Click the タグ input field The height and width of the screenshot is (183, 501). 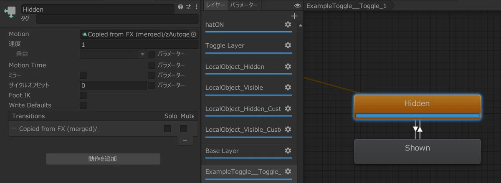pyautogui.click(x=117, y=19)
